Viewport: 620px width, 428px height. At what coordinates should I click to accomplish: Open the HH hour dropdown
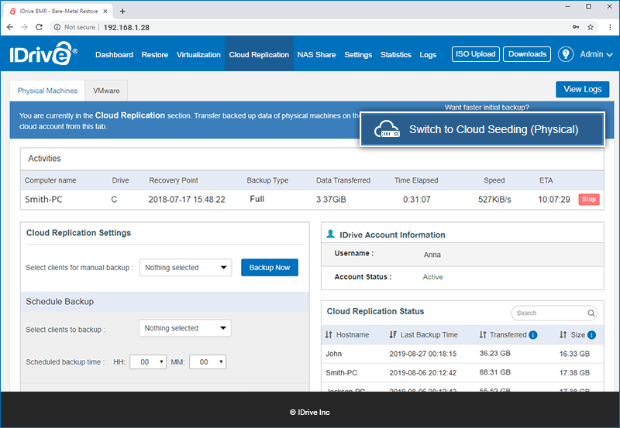click(x=148, y=362)
